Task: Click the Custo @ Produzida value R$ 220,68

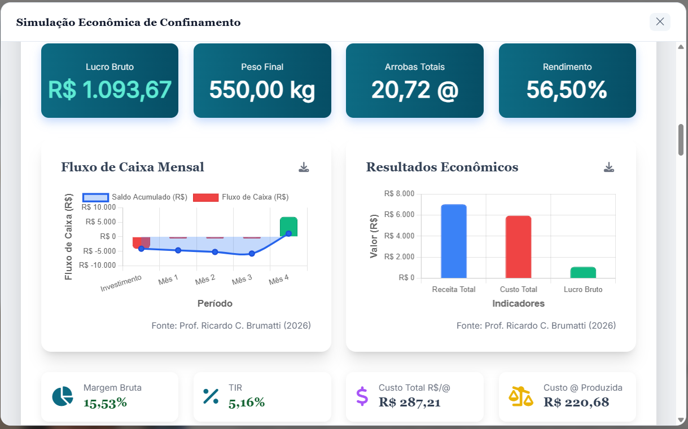Action: click(x=576, y=403)
